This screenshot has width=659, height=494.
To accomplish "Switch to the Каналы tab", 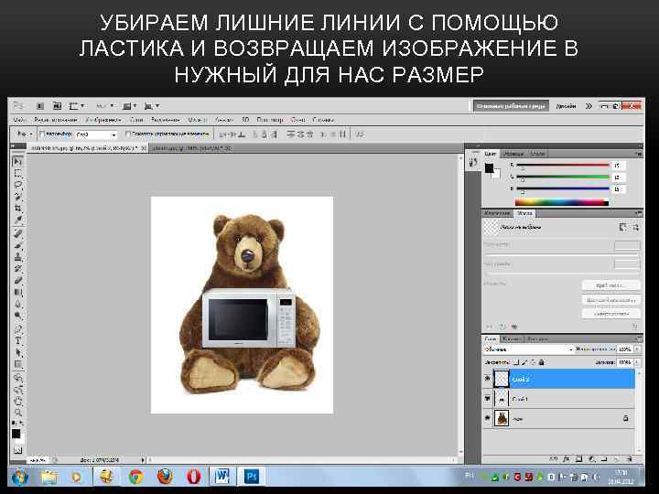I will click(513, 339).
